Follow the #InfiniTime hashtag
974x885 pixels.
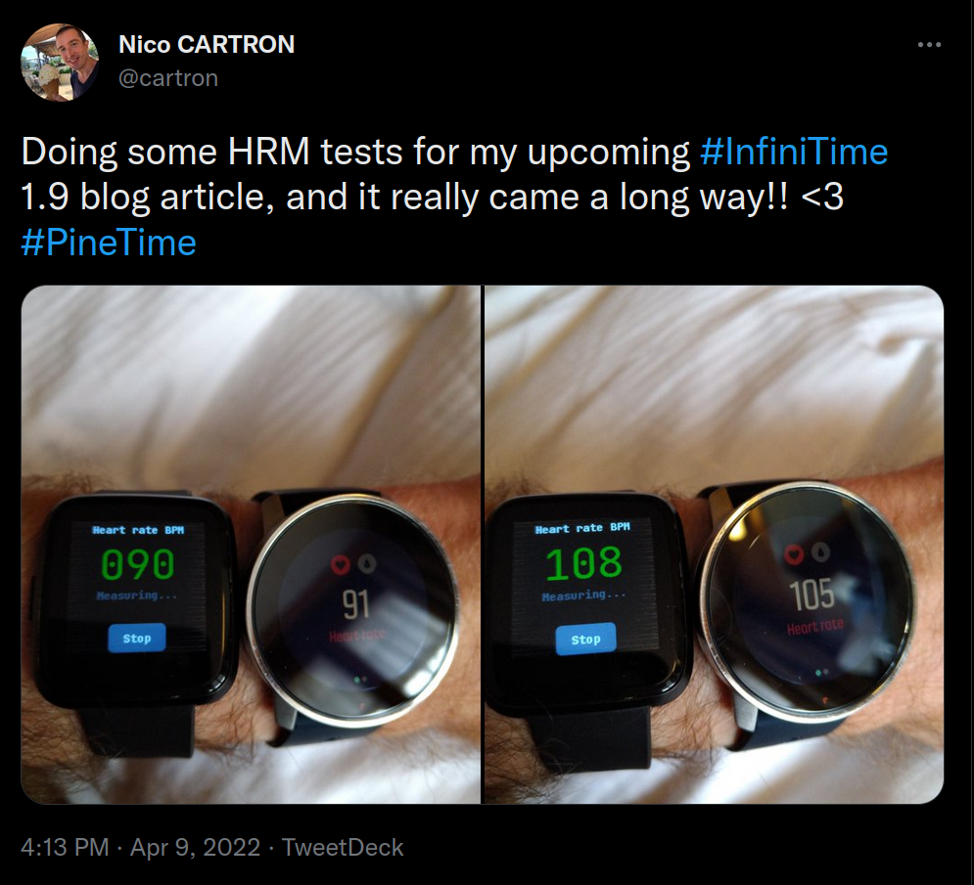click(x=794, y=152)
